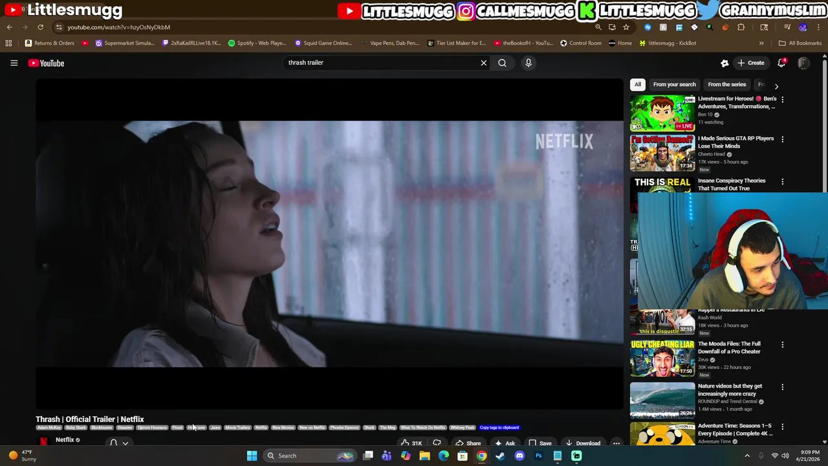Toggle subscription notification bell for Netflix
The height and width of the screenshot is (466, 828).
pyautogui.click(x=114, y=443)
